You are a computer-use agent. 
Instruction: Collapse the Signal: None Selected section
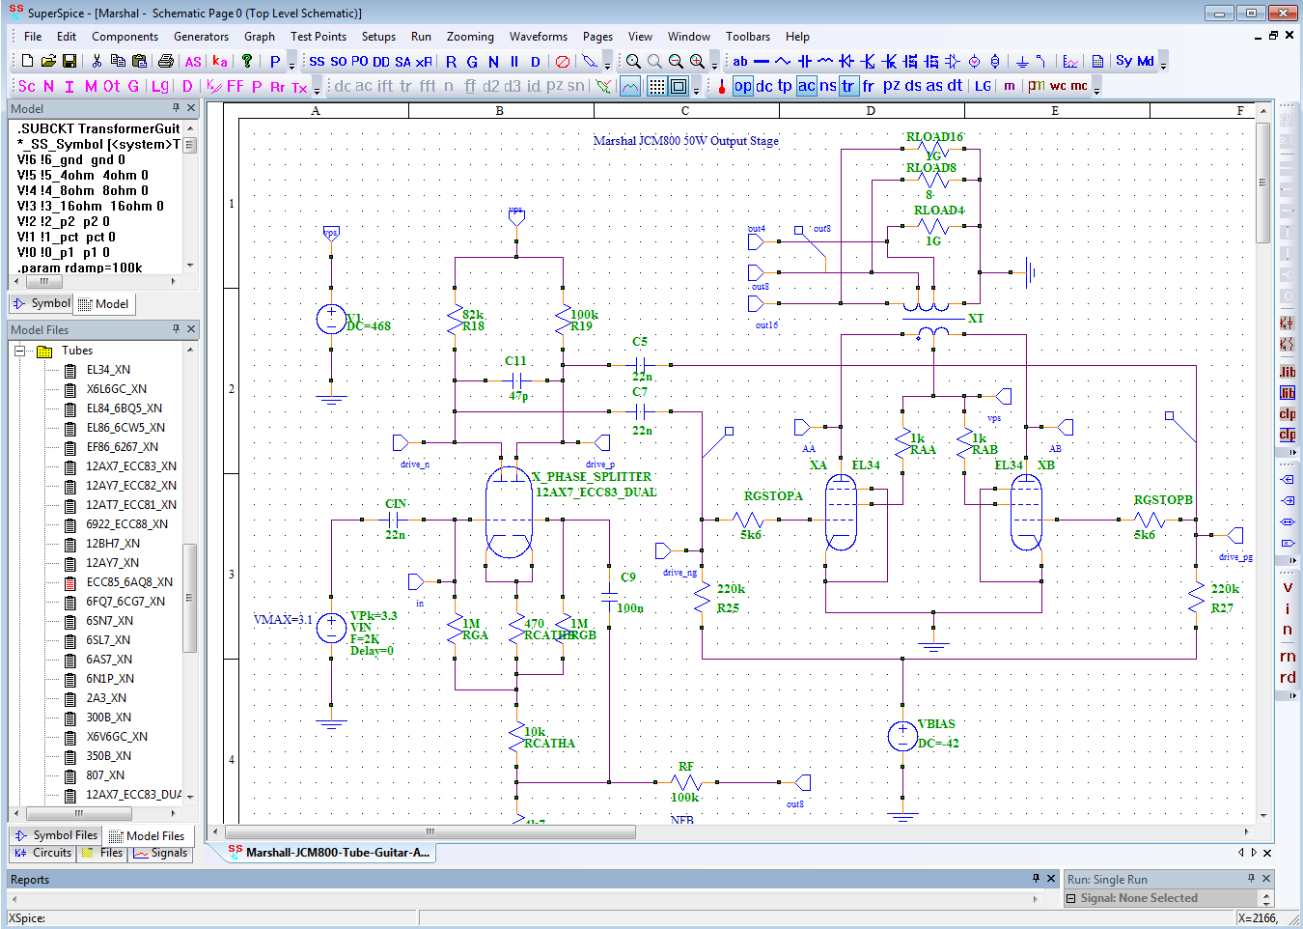(x=1071, y=898)
